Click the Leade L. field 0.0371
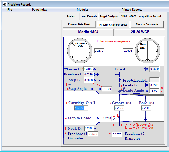 click(x=155, y=85)
